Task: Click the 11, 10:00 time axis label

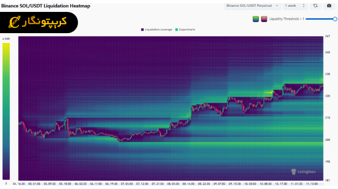Action: click(x=312, y=184)
